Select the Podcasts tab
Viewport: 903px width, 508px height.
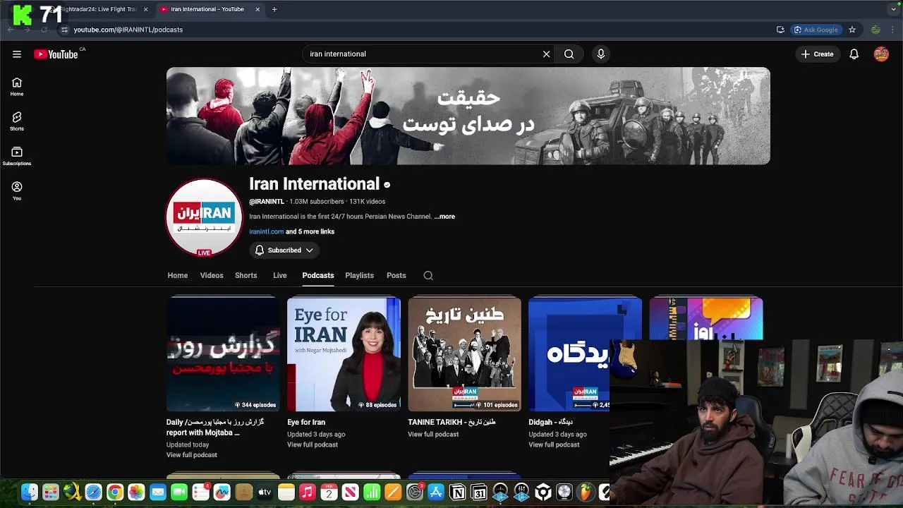[318, 275]
